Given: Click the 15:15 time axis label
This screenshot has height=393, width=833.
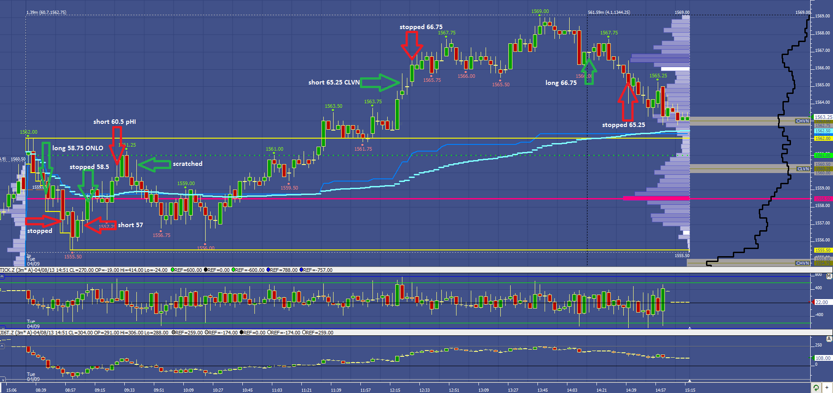Looking at the screenshot, I should (x=690, y=390).
